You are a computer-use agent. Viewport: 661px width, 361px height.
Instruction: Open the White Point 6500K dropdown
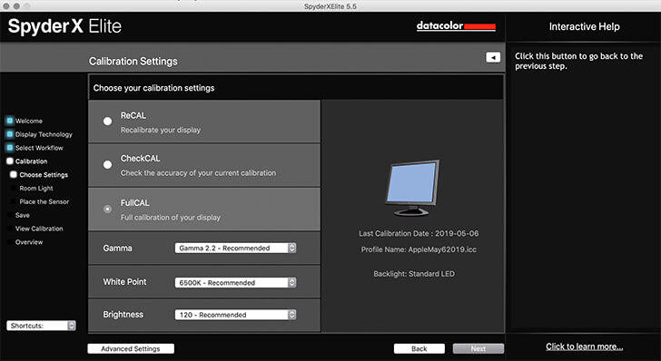pyautogui.click(x=236, y=283)
